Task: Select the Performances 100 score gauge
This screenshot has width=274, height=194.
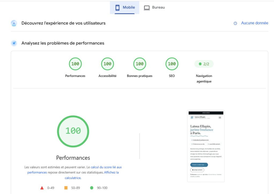Action: coord(75,64)
